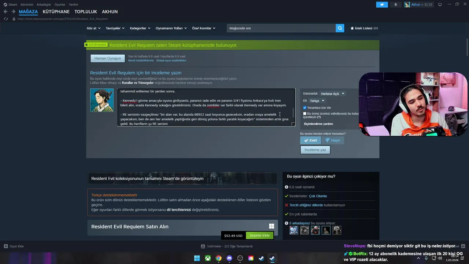Reload the store page
The width and height of the screenshot is (469, 264).
(x=5, y=19)
